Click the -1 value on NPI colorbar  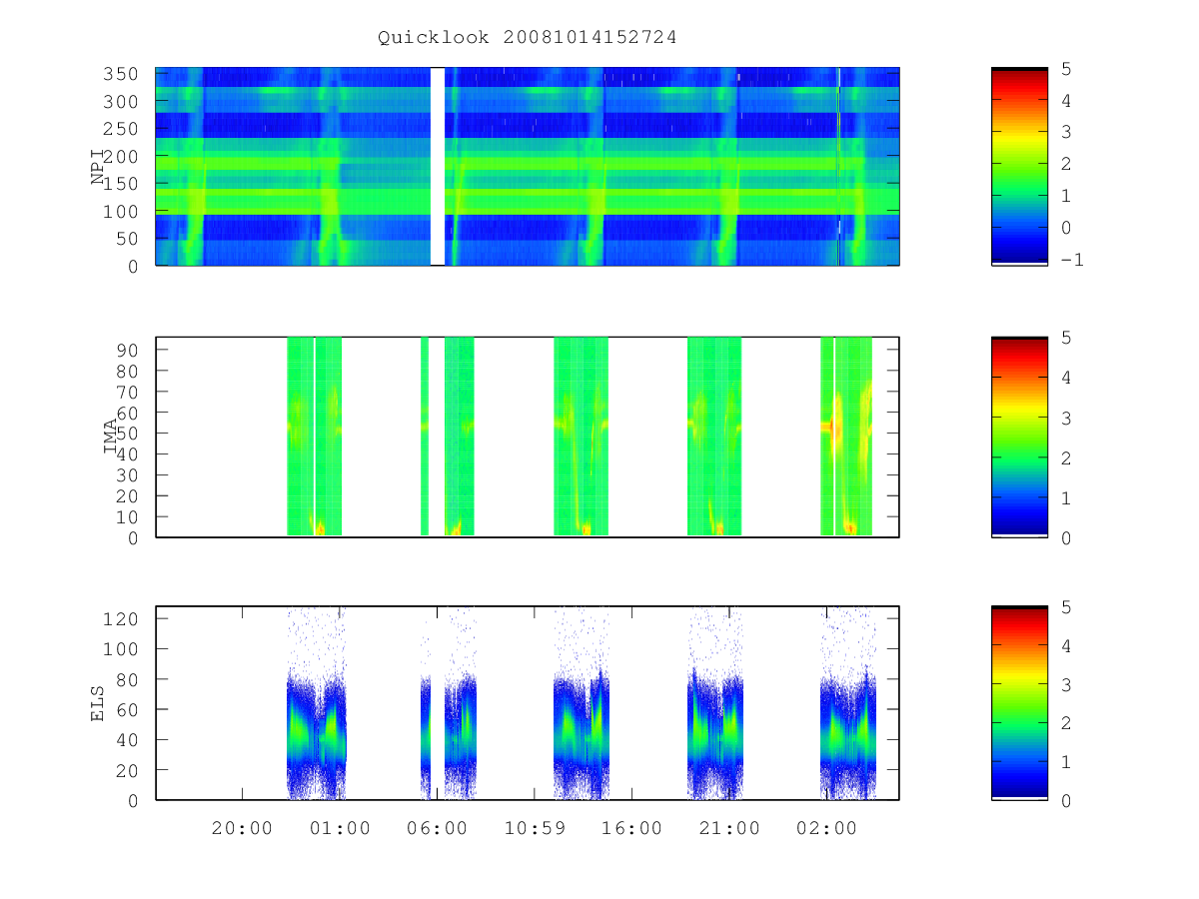(x=1074, y=260)
